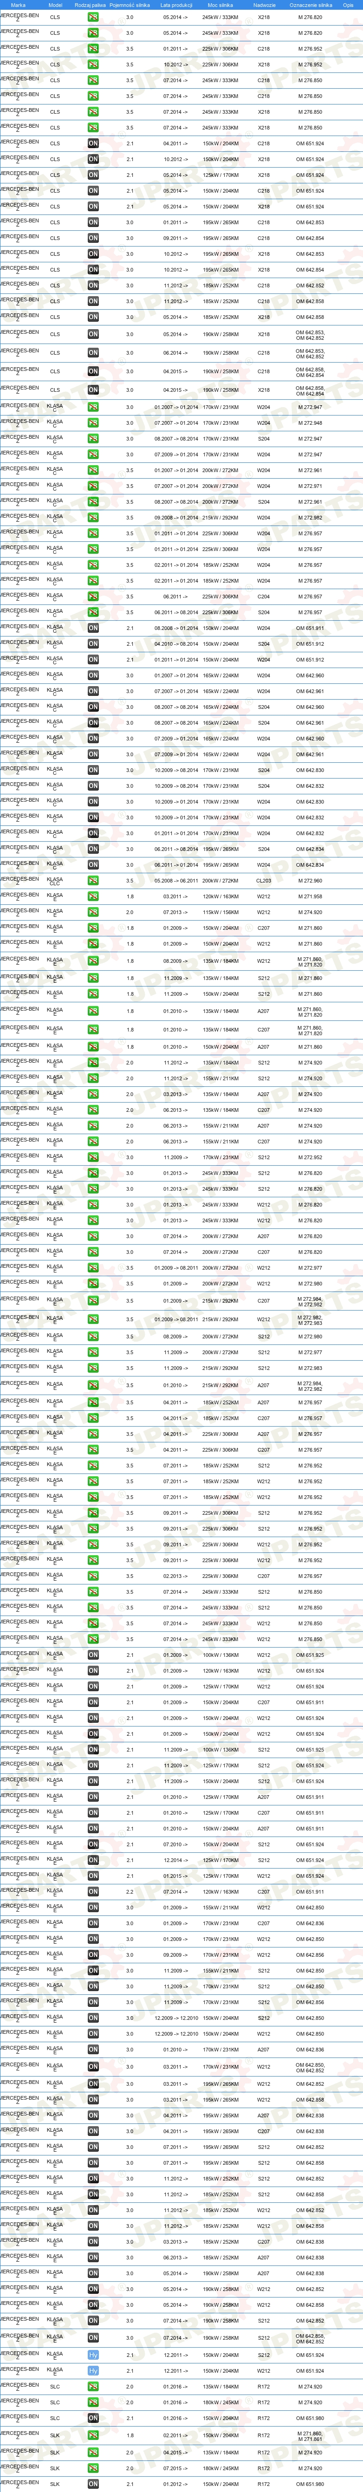Click the 2.2 engine capacity cell
The image size is (363, 2492).
pyautogui.click(x=130, y=1892)
